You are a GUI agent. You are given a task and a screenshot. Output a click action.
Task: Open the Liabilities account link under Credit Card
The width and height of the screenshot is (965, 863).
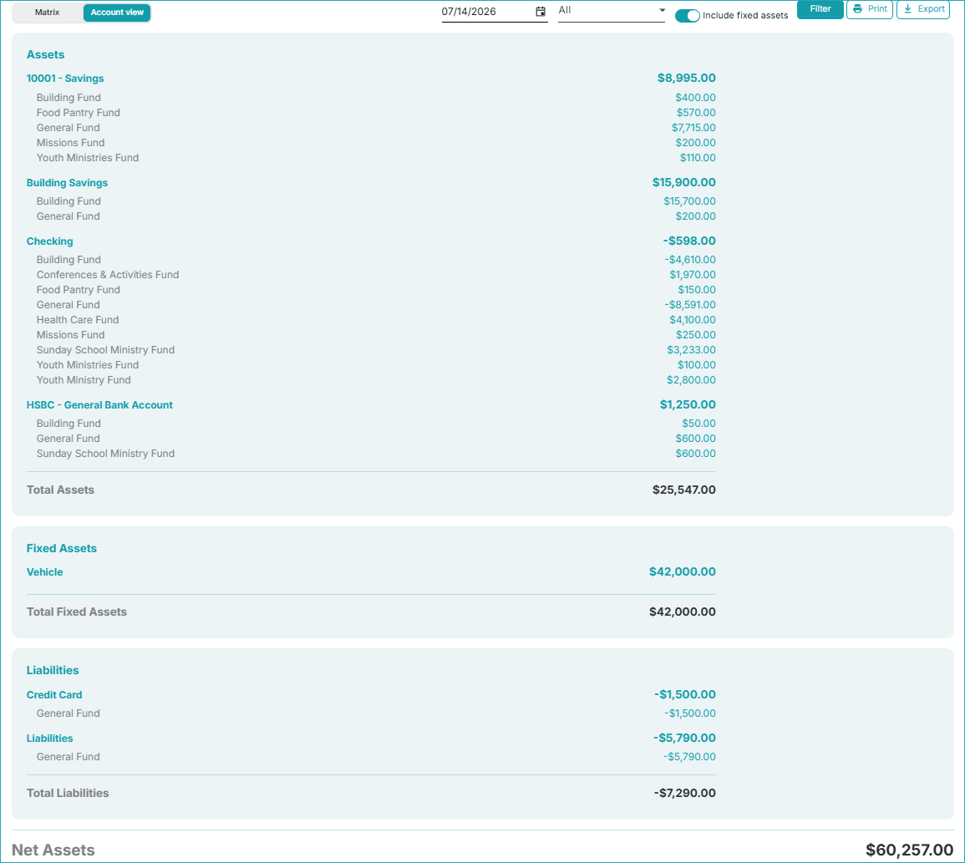pyautogui.click(x=50, y=738)
